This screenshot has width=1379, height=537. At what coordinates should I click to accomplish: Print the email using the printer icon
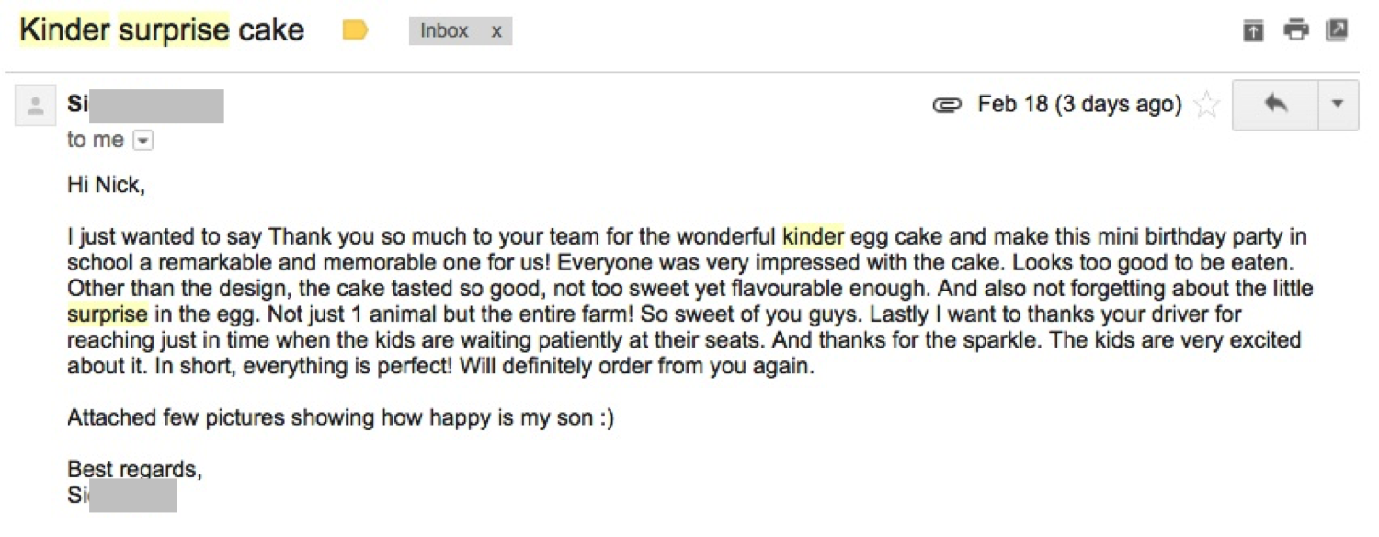[1296, 29]
